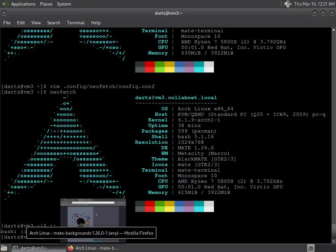Screen dimensions: 336x252
Task: Open the volume control speaker icon
Action: click(x=288, y=4)
